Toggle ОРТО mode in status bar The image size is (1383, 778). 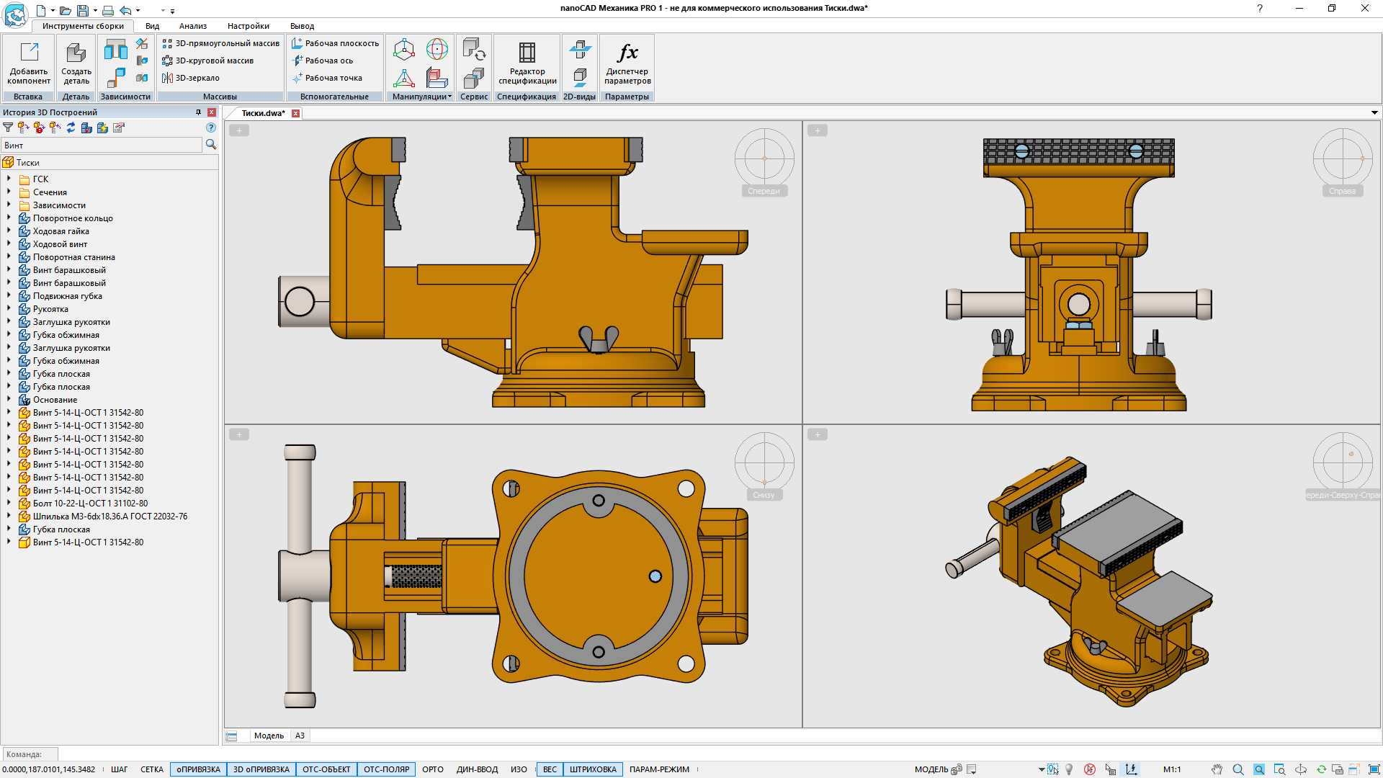pos(432,769)
